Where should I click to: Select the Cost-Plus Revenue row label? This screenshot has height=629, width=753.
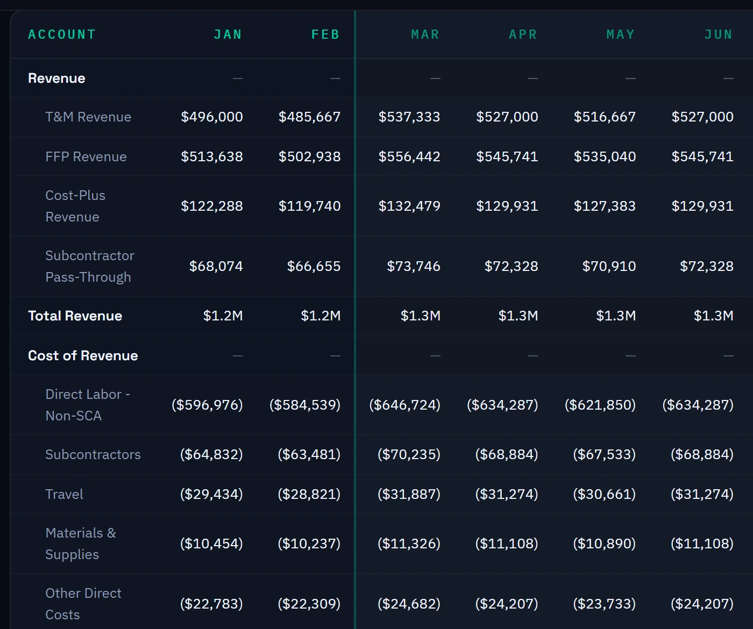tap(75, 206)
